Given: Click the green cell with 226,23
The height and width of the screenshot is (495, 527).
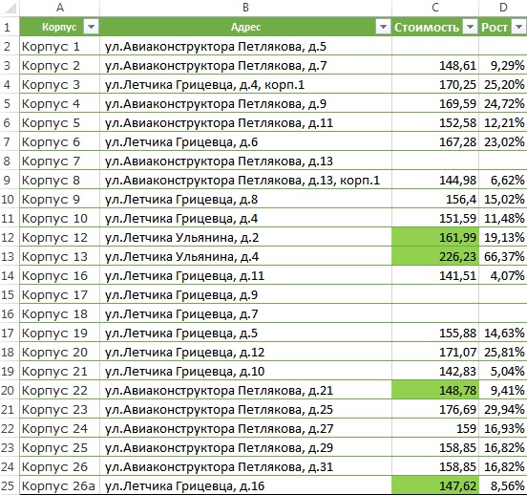Looking at the screenshot, I should [x=435, y=256].
